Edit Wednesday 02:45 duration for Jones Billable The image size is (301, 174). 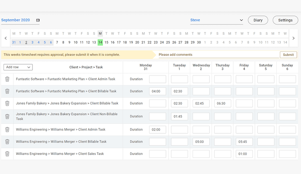pos(201,103)
